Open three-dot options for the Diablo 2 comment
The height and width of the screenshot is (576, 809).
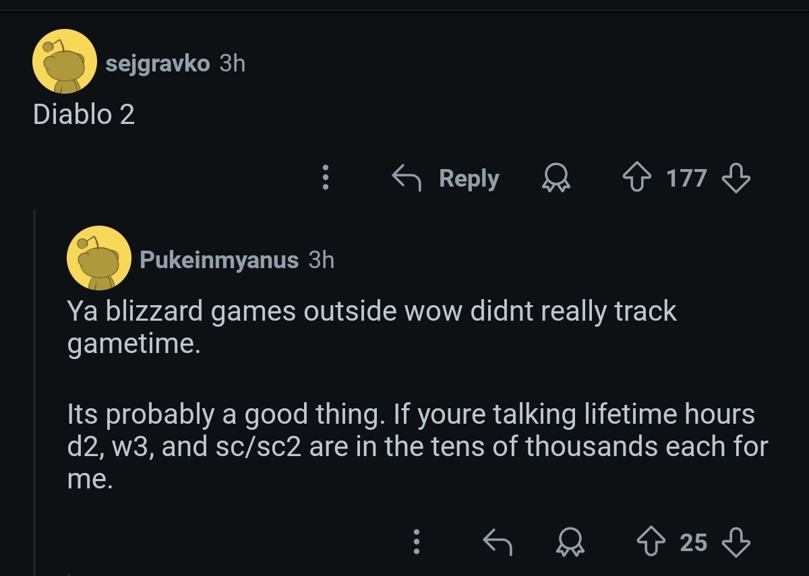tap(326, 178)
